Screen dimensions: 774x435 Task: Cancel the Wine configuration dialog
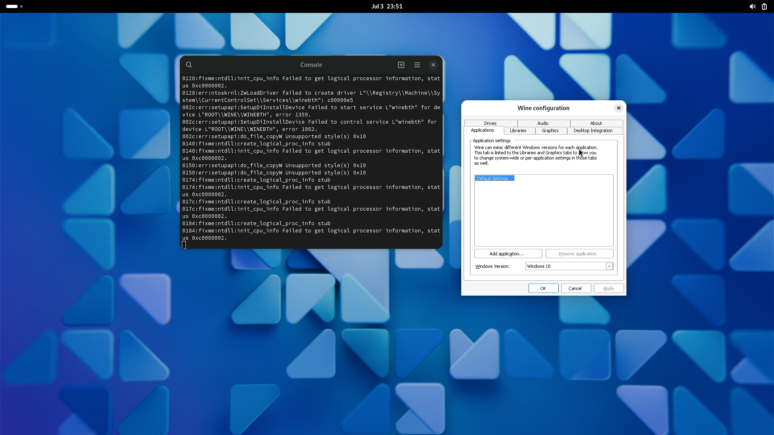point(576,288)
